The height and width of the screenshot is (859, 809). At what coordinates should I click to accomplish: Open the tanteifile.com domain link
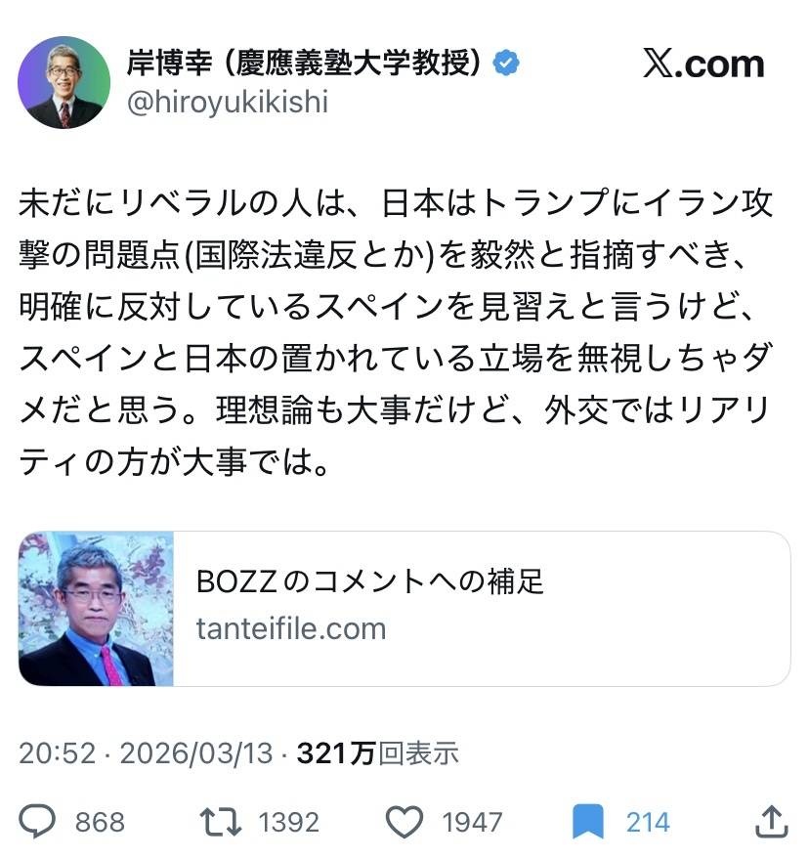click(291, 627)
